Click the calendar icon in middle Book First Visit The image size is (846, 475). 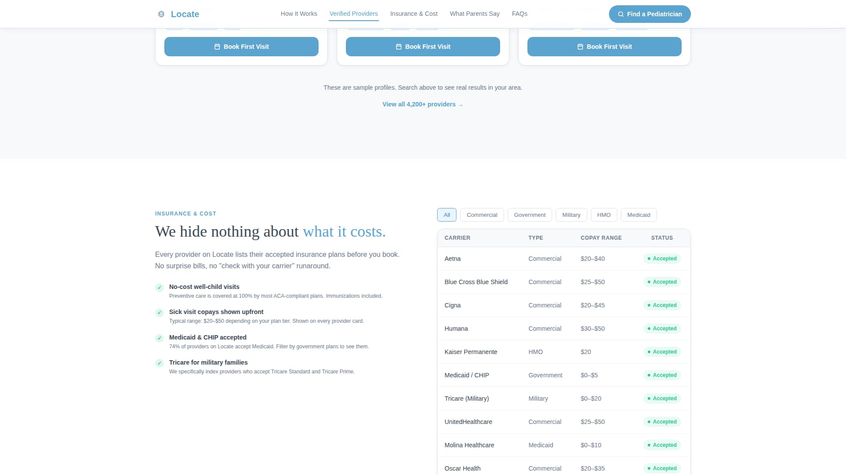(x=398, y=47)
